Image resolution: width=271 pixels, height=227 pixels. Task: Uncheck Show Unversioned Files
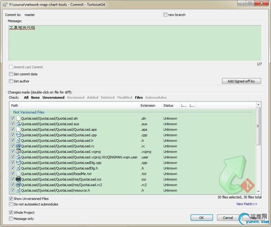(x=11, y=198)
